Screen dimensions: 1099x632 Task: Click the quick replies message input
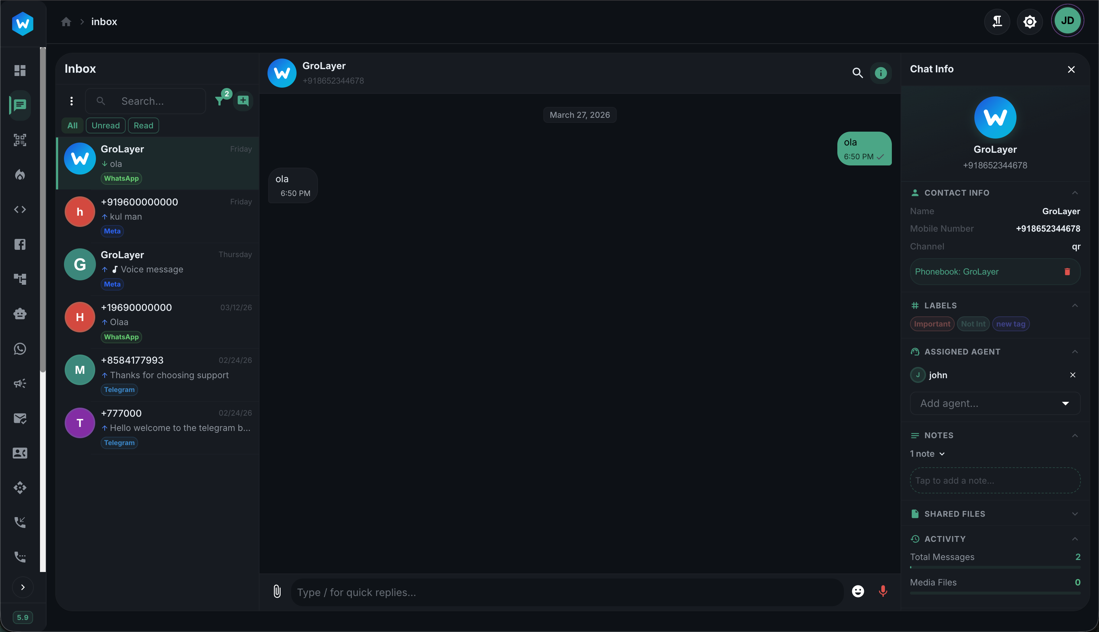click(567, 592)
